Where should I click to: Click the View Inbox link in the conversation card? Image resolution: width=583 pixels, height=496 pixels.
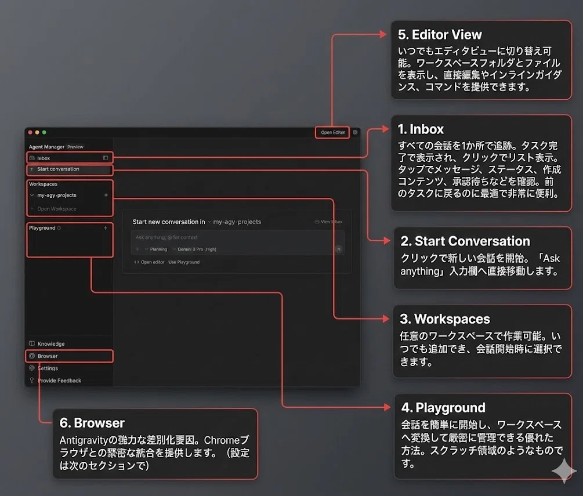pyautogui.click(x=329, y=222)
